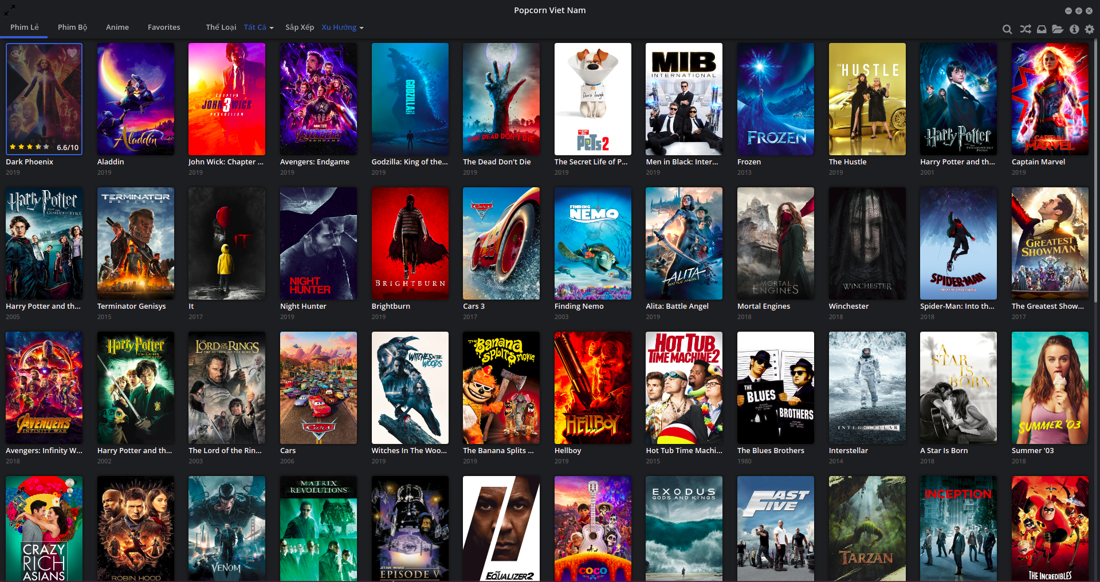This screenshot has width=1100, height=582.
Task: Open the search bar with magnifier icon
Action: 1007,29
